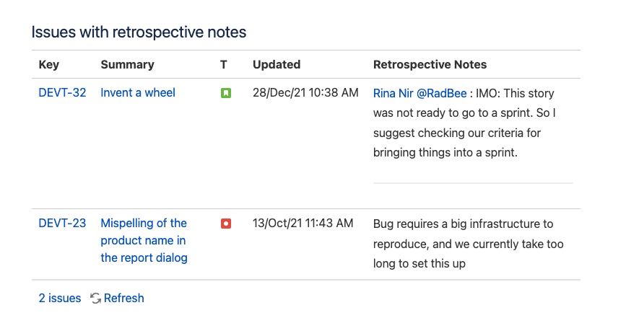Click the 'Issues with retrospective notes' heading
Screen dimensions: 626x331
(139, 32)
